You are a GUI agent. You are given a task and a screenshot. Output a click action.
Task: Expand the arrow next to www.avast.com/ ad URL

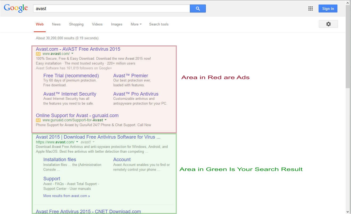click(72, 54)
